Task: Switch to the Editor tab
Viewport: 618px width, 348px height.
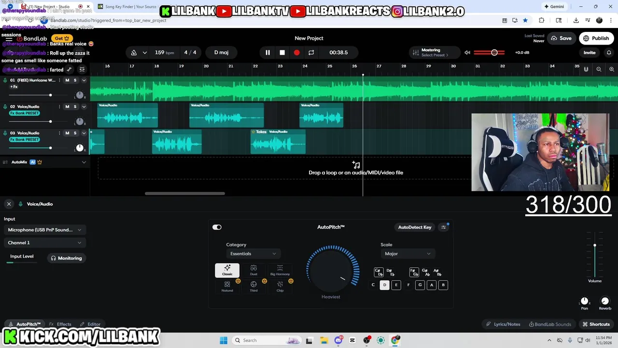Action: click(90, 324)
